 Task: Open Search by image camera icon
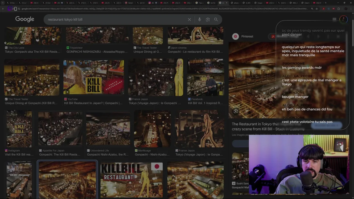(208, 20)
